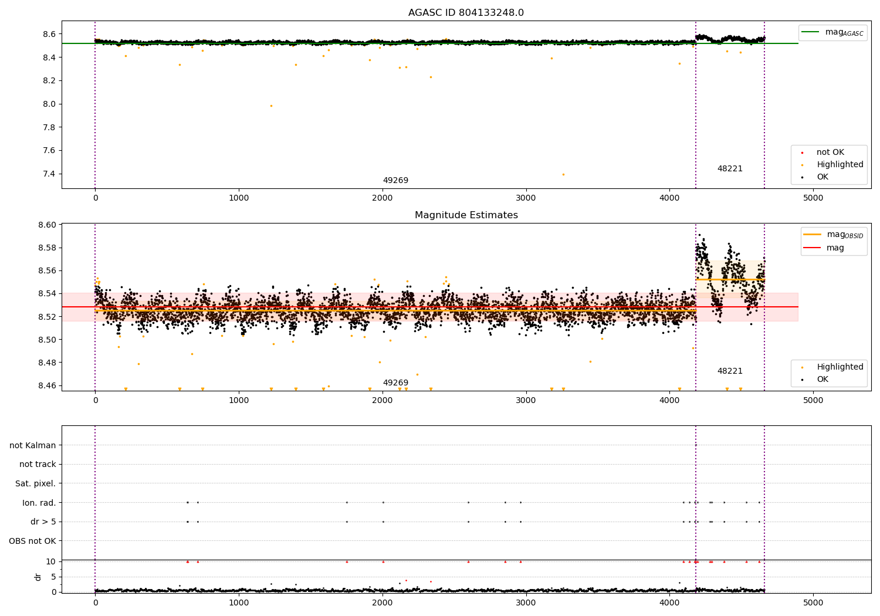Click the 8.58 y-tick of middle plot

coord(47,248)
